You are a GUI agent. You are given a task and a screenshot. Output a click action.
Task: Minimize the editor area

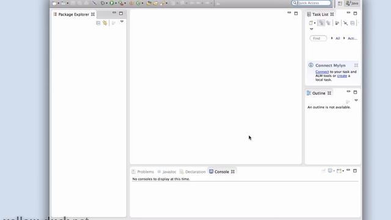click(289, 13)
